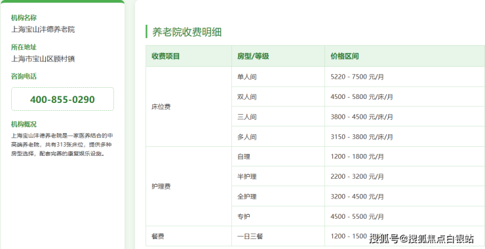The height and width of the screenshot is (249, 485).
Task: Click the overview paragraph mentioning 313张床位
Action: coord(62,144)
